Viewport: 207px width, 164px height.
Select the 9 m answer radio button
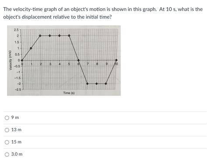tap(7, 118)
